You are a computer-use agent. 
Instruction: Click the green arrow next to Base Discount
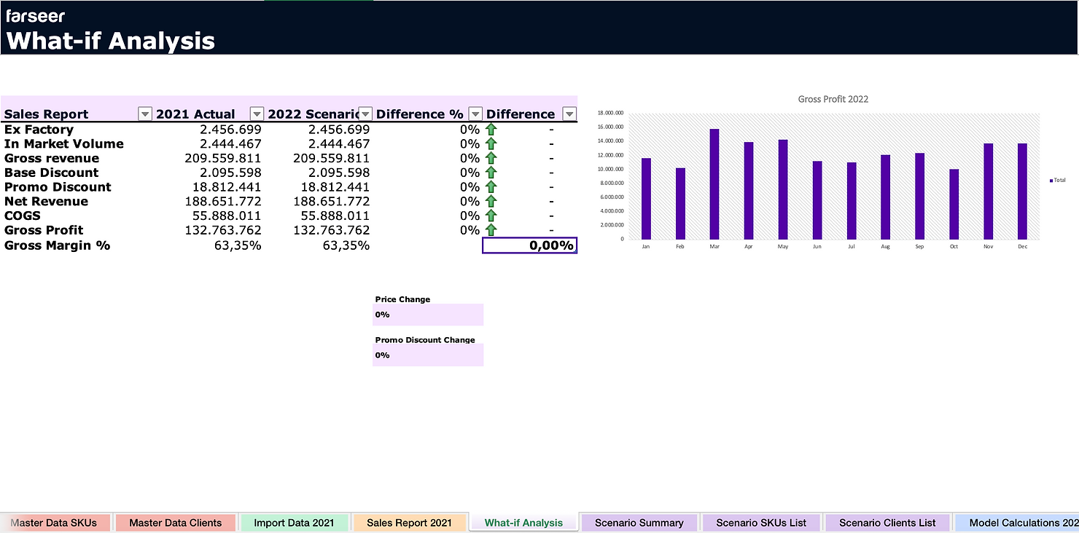(491, 173)
